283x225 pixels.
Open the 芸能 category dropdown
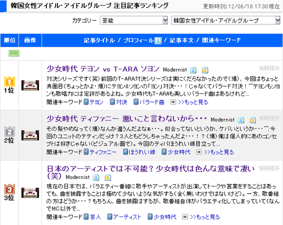pyautogui.click(x=134, y=20)
